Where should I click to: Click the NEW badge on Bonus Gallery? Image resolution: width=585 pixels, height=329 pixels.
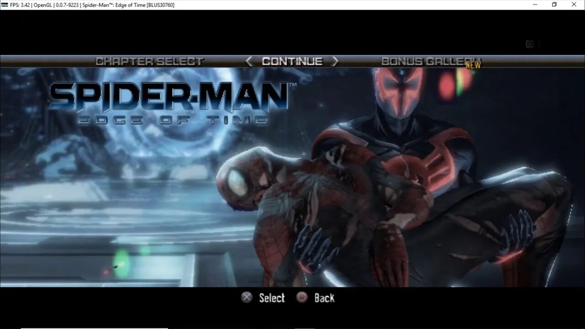[x=473, y=65]
